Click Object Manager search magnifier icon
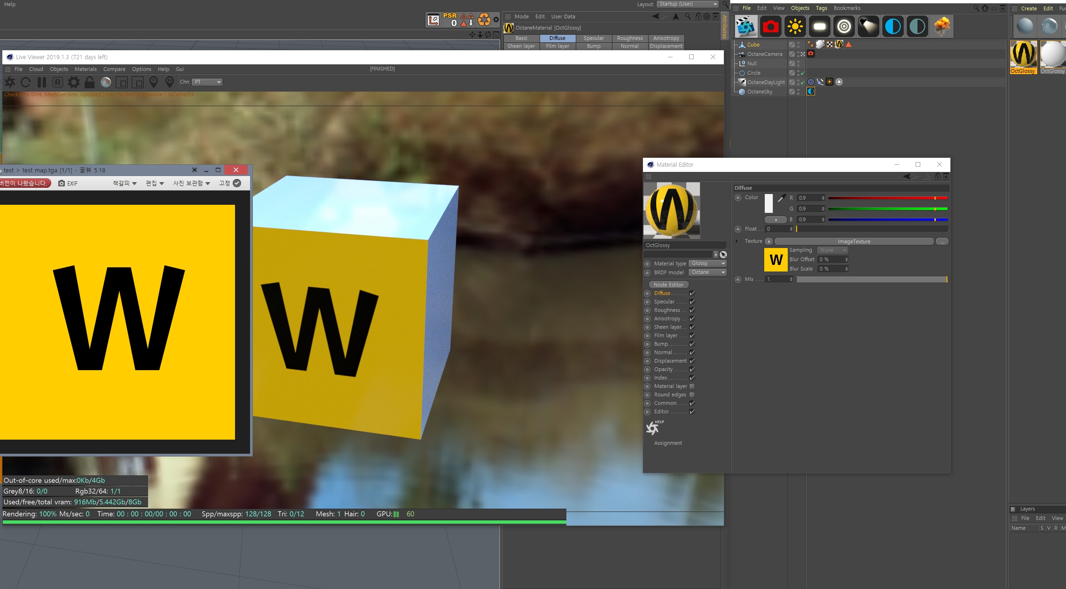This screenshot has width=1066, height=589. coord(976,8)
